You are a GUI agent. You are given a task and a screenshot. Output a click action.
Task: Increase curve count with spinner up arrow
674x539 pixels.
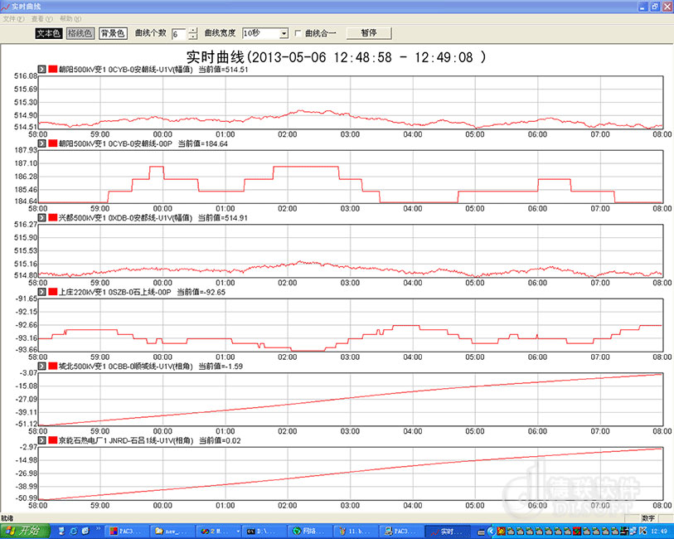[193, 31]
